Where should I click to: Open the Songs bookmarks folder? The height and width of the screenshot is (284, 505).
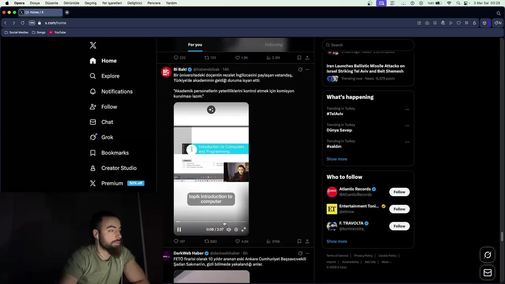point(39,32)
